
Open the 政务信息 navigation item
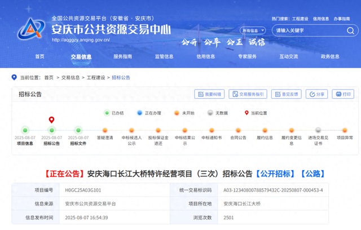click(x=330, y=56)
